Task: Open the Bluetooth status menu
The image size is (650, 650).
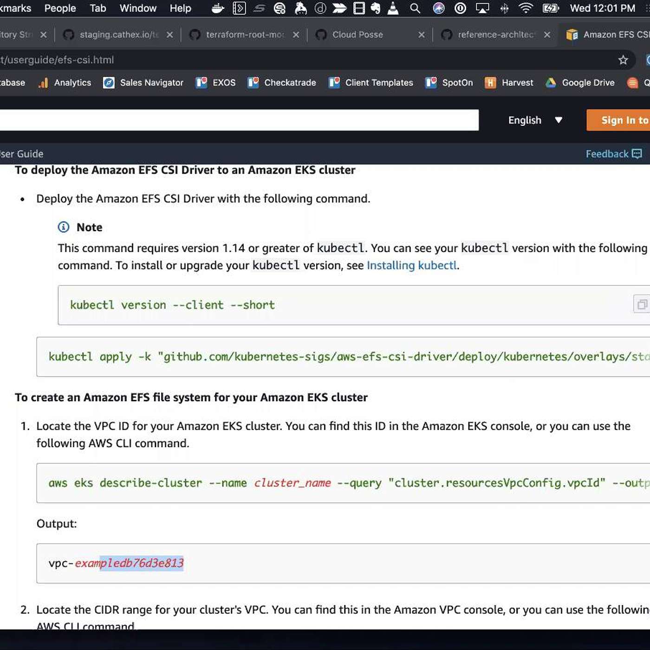Action: click(504, 8)
